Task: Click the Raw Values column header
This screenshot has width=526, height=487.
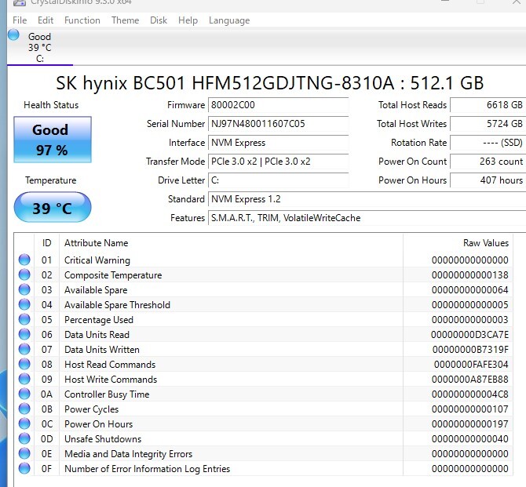Action: (486, 243)
